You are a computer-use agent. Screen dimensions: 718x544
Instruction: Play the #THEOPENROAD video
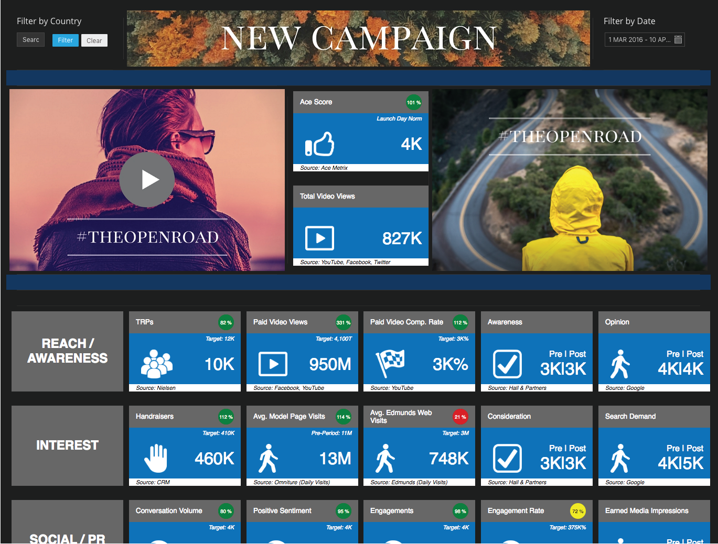click(x=147, y=180)
